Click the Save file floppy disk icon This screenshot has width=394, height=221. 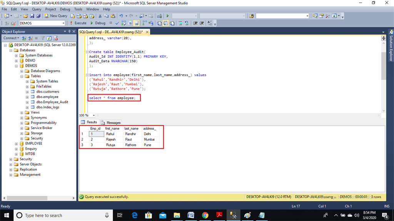pyautogui.click(x=32, y=16)
